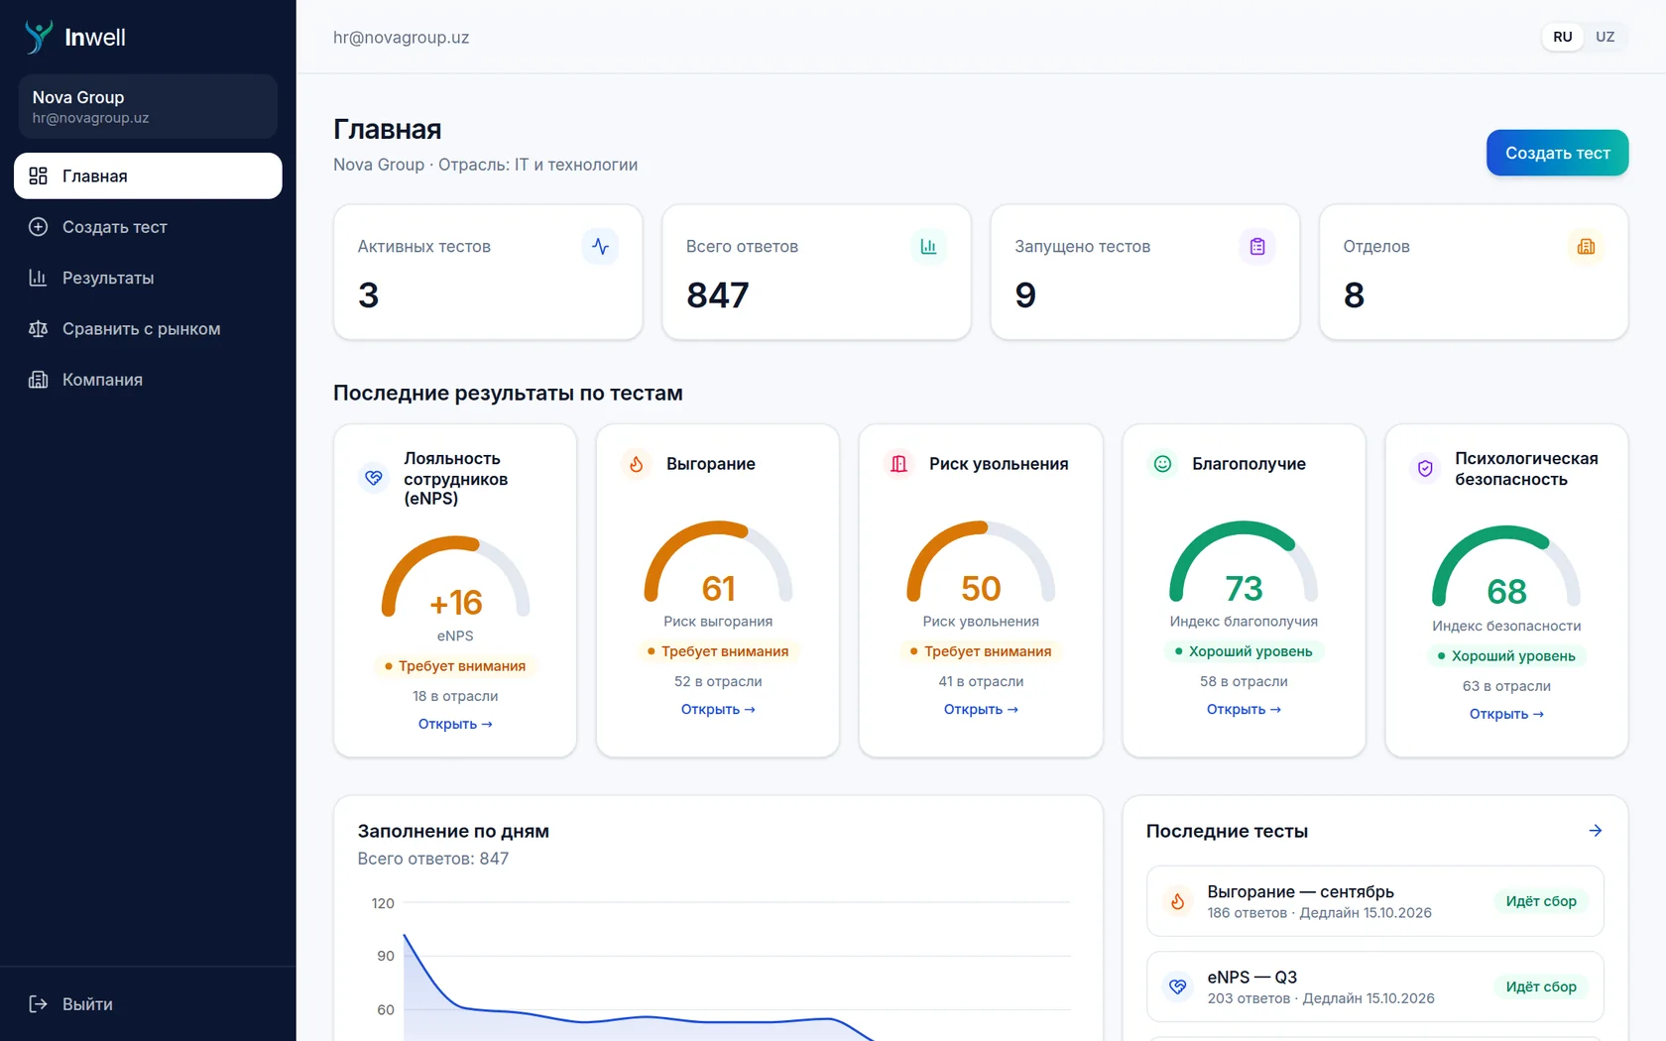Click the door icon on Риск увольнения card
The image size is (1666, 1041).
coord(898,463)
